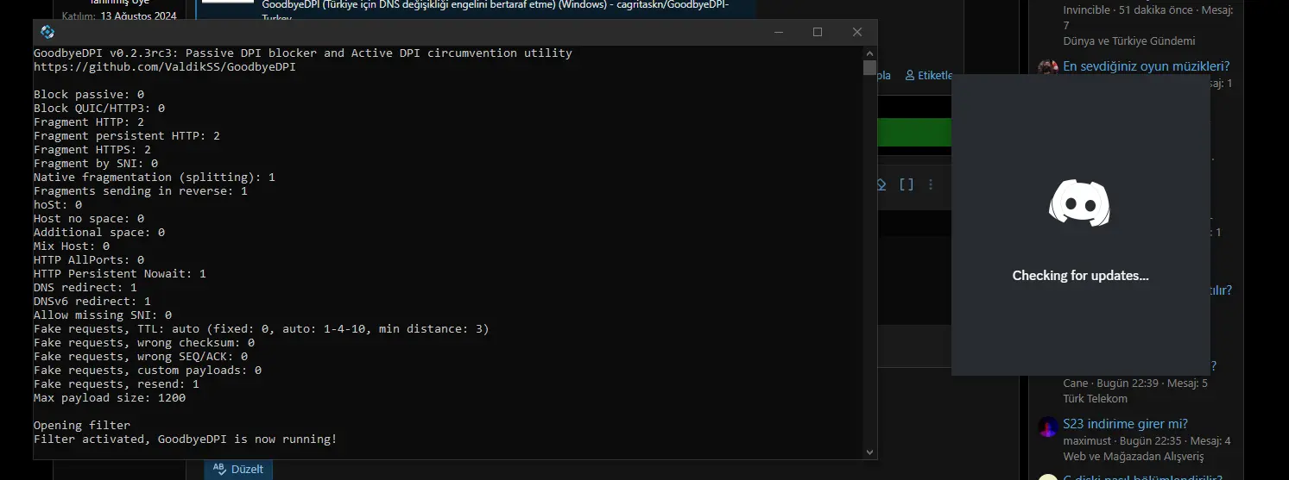Click 'Fake requests, resend: 1' console line

(117, 383)
